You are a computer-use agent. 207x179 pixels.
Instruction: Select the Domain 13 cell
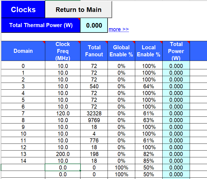pyautogui.click(x=23, y=154)
